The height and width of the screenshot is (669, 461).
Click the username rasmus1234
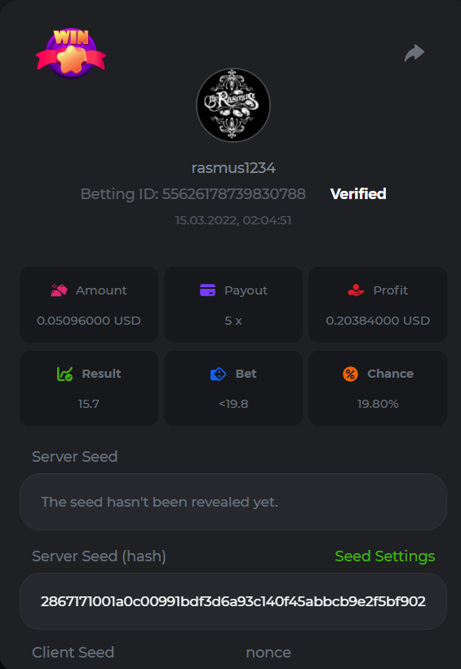coord(233,168)
